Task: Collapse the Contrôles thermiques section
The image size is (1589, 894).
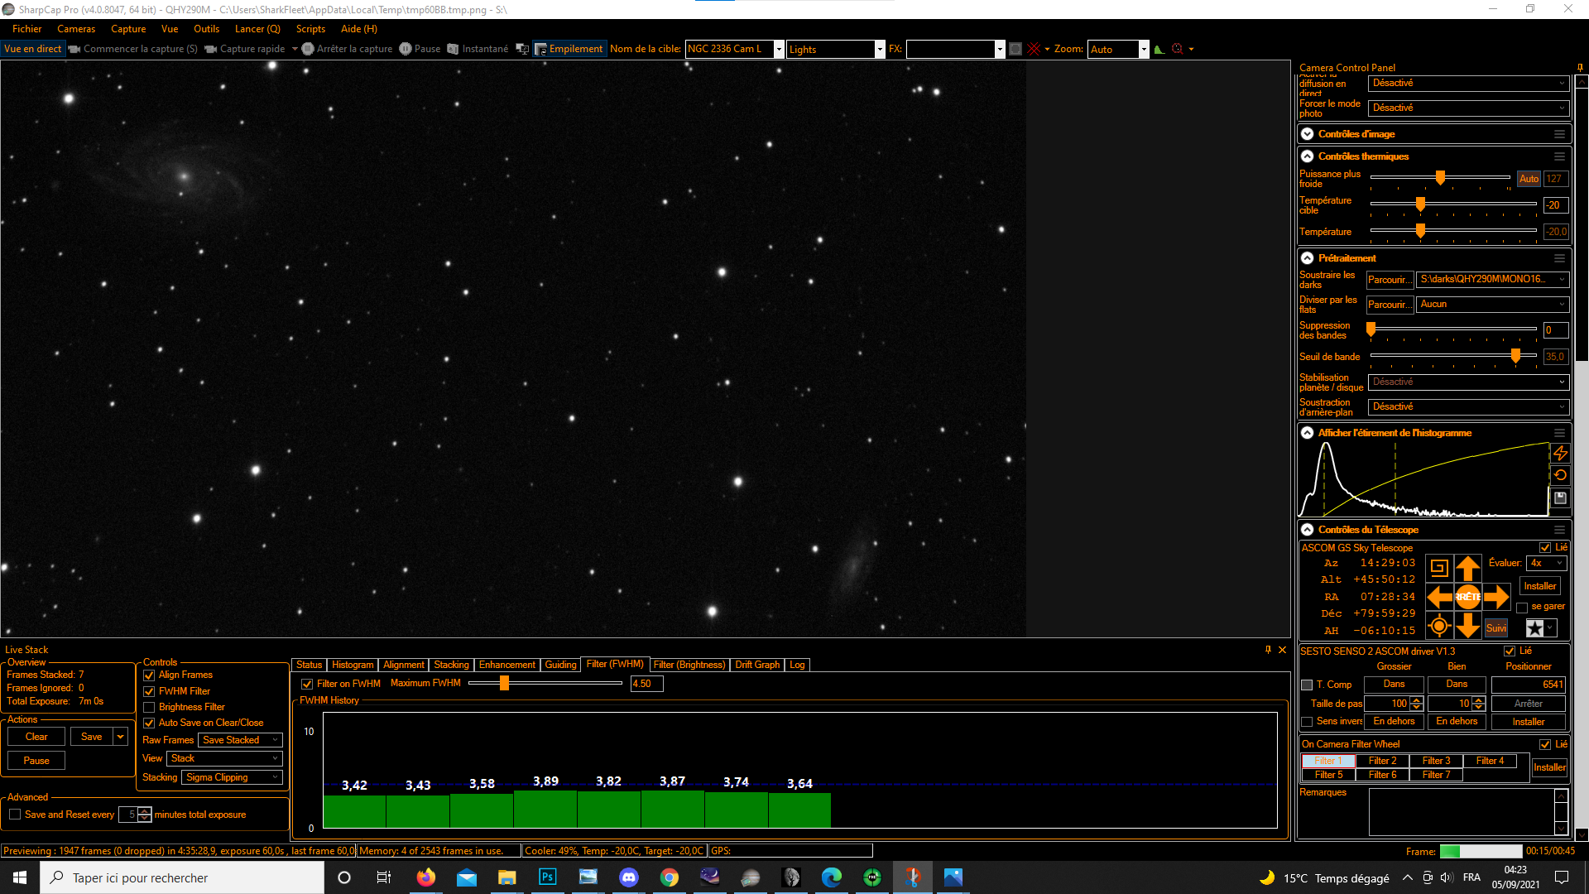Action: 1308,156
